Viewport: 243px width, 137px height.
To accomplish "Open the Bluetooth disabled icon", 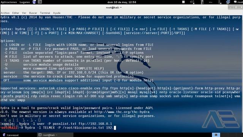I will [219, 2].
